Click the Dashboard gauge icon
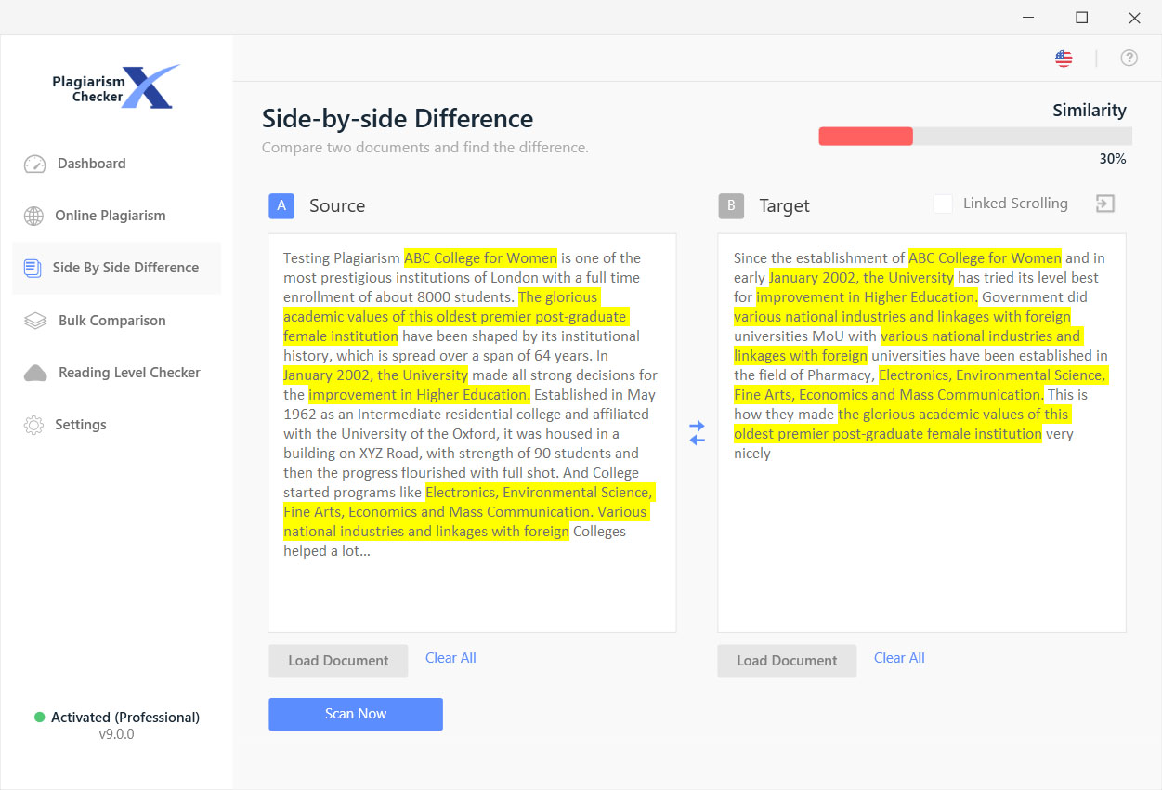This screenshot has height=790, width=1162. 34,164
